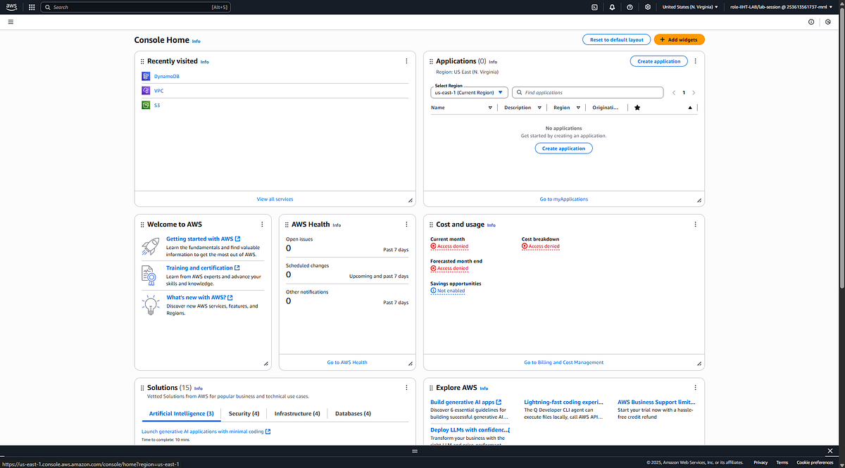Click the S3 service icon
This screenshot has width=845, height=468.
(x=146, y=106)
